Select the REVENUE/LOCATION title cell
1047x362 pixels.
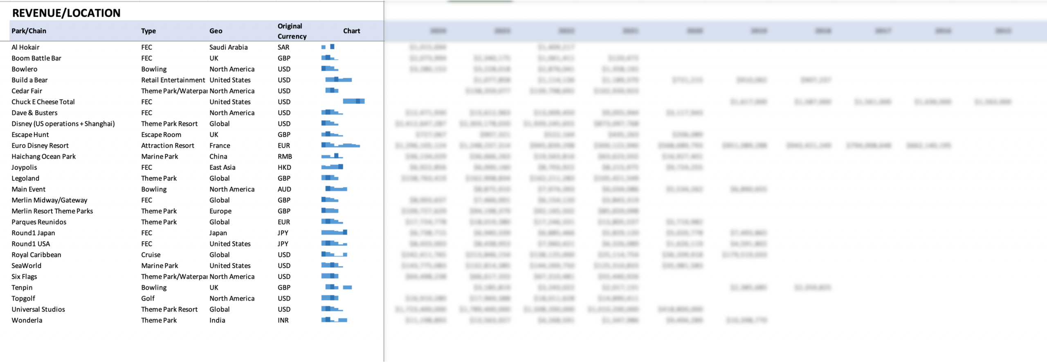pos(66,13)
